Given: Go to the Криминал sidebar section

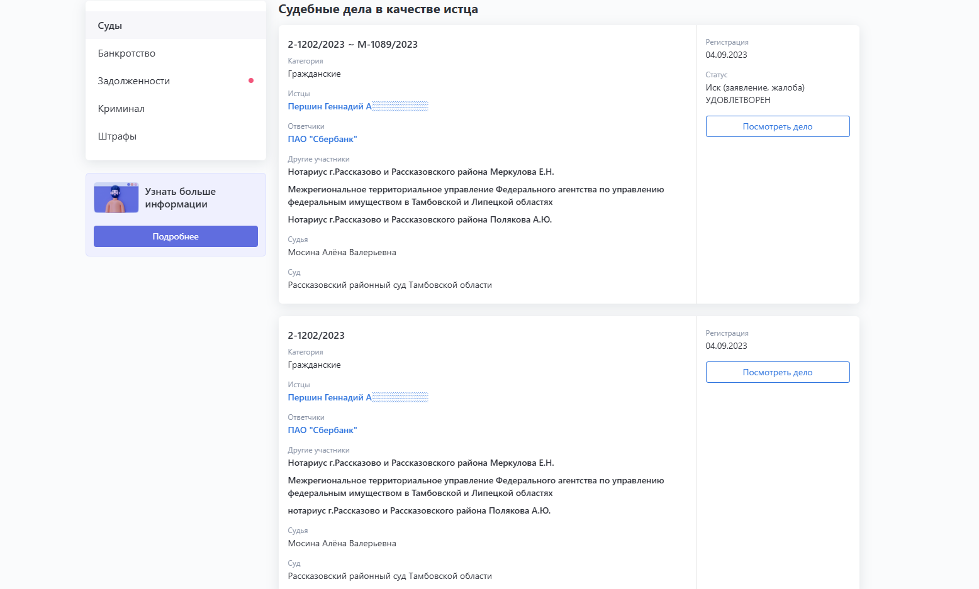Looking at the screenshot, I should tap(176, 109).
